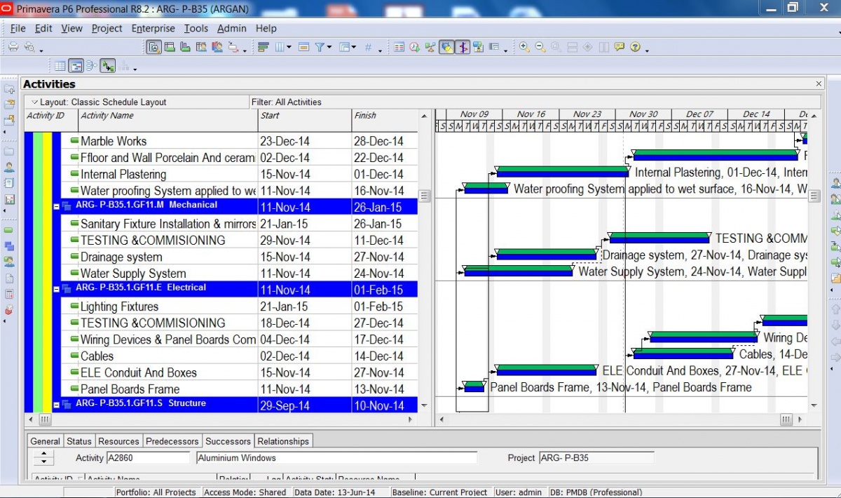Click the activity table vertical scrollbar thumb
The width and height of the screenshot is (841, 498).
coord(424,196)
